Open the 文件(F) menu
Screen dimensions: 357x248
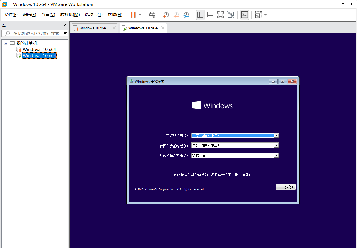pyautogui.click(x=11, y=15)
